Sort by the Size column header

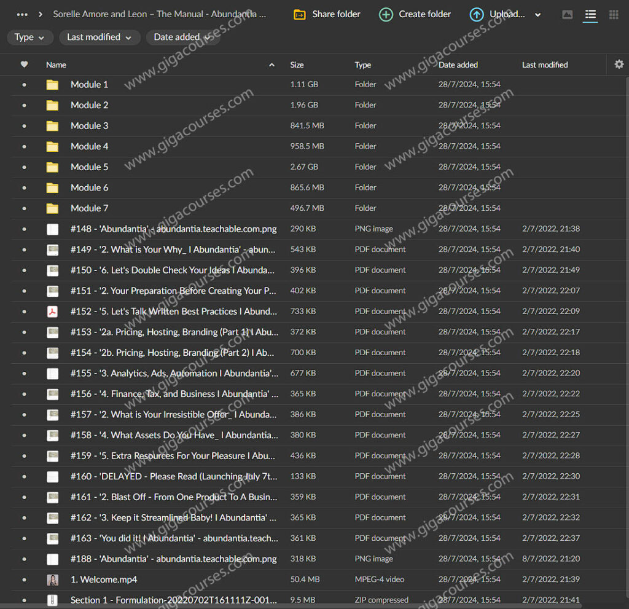(x=297, y=65)
